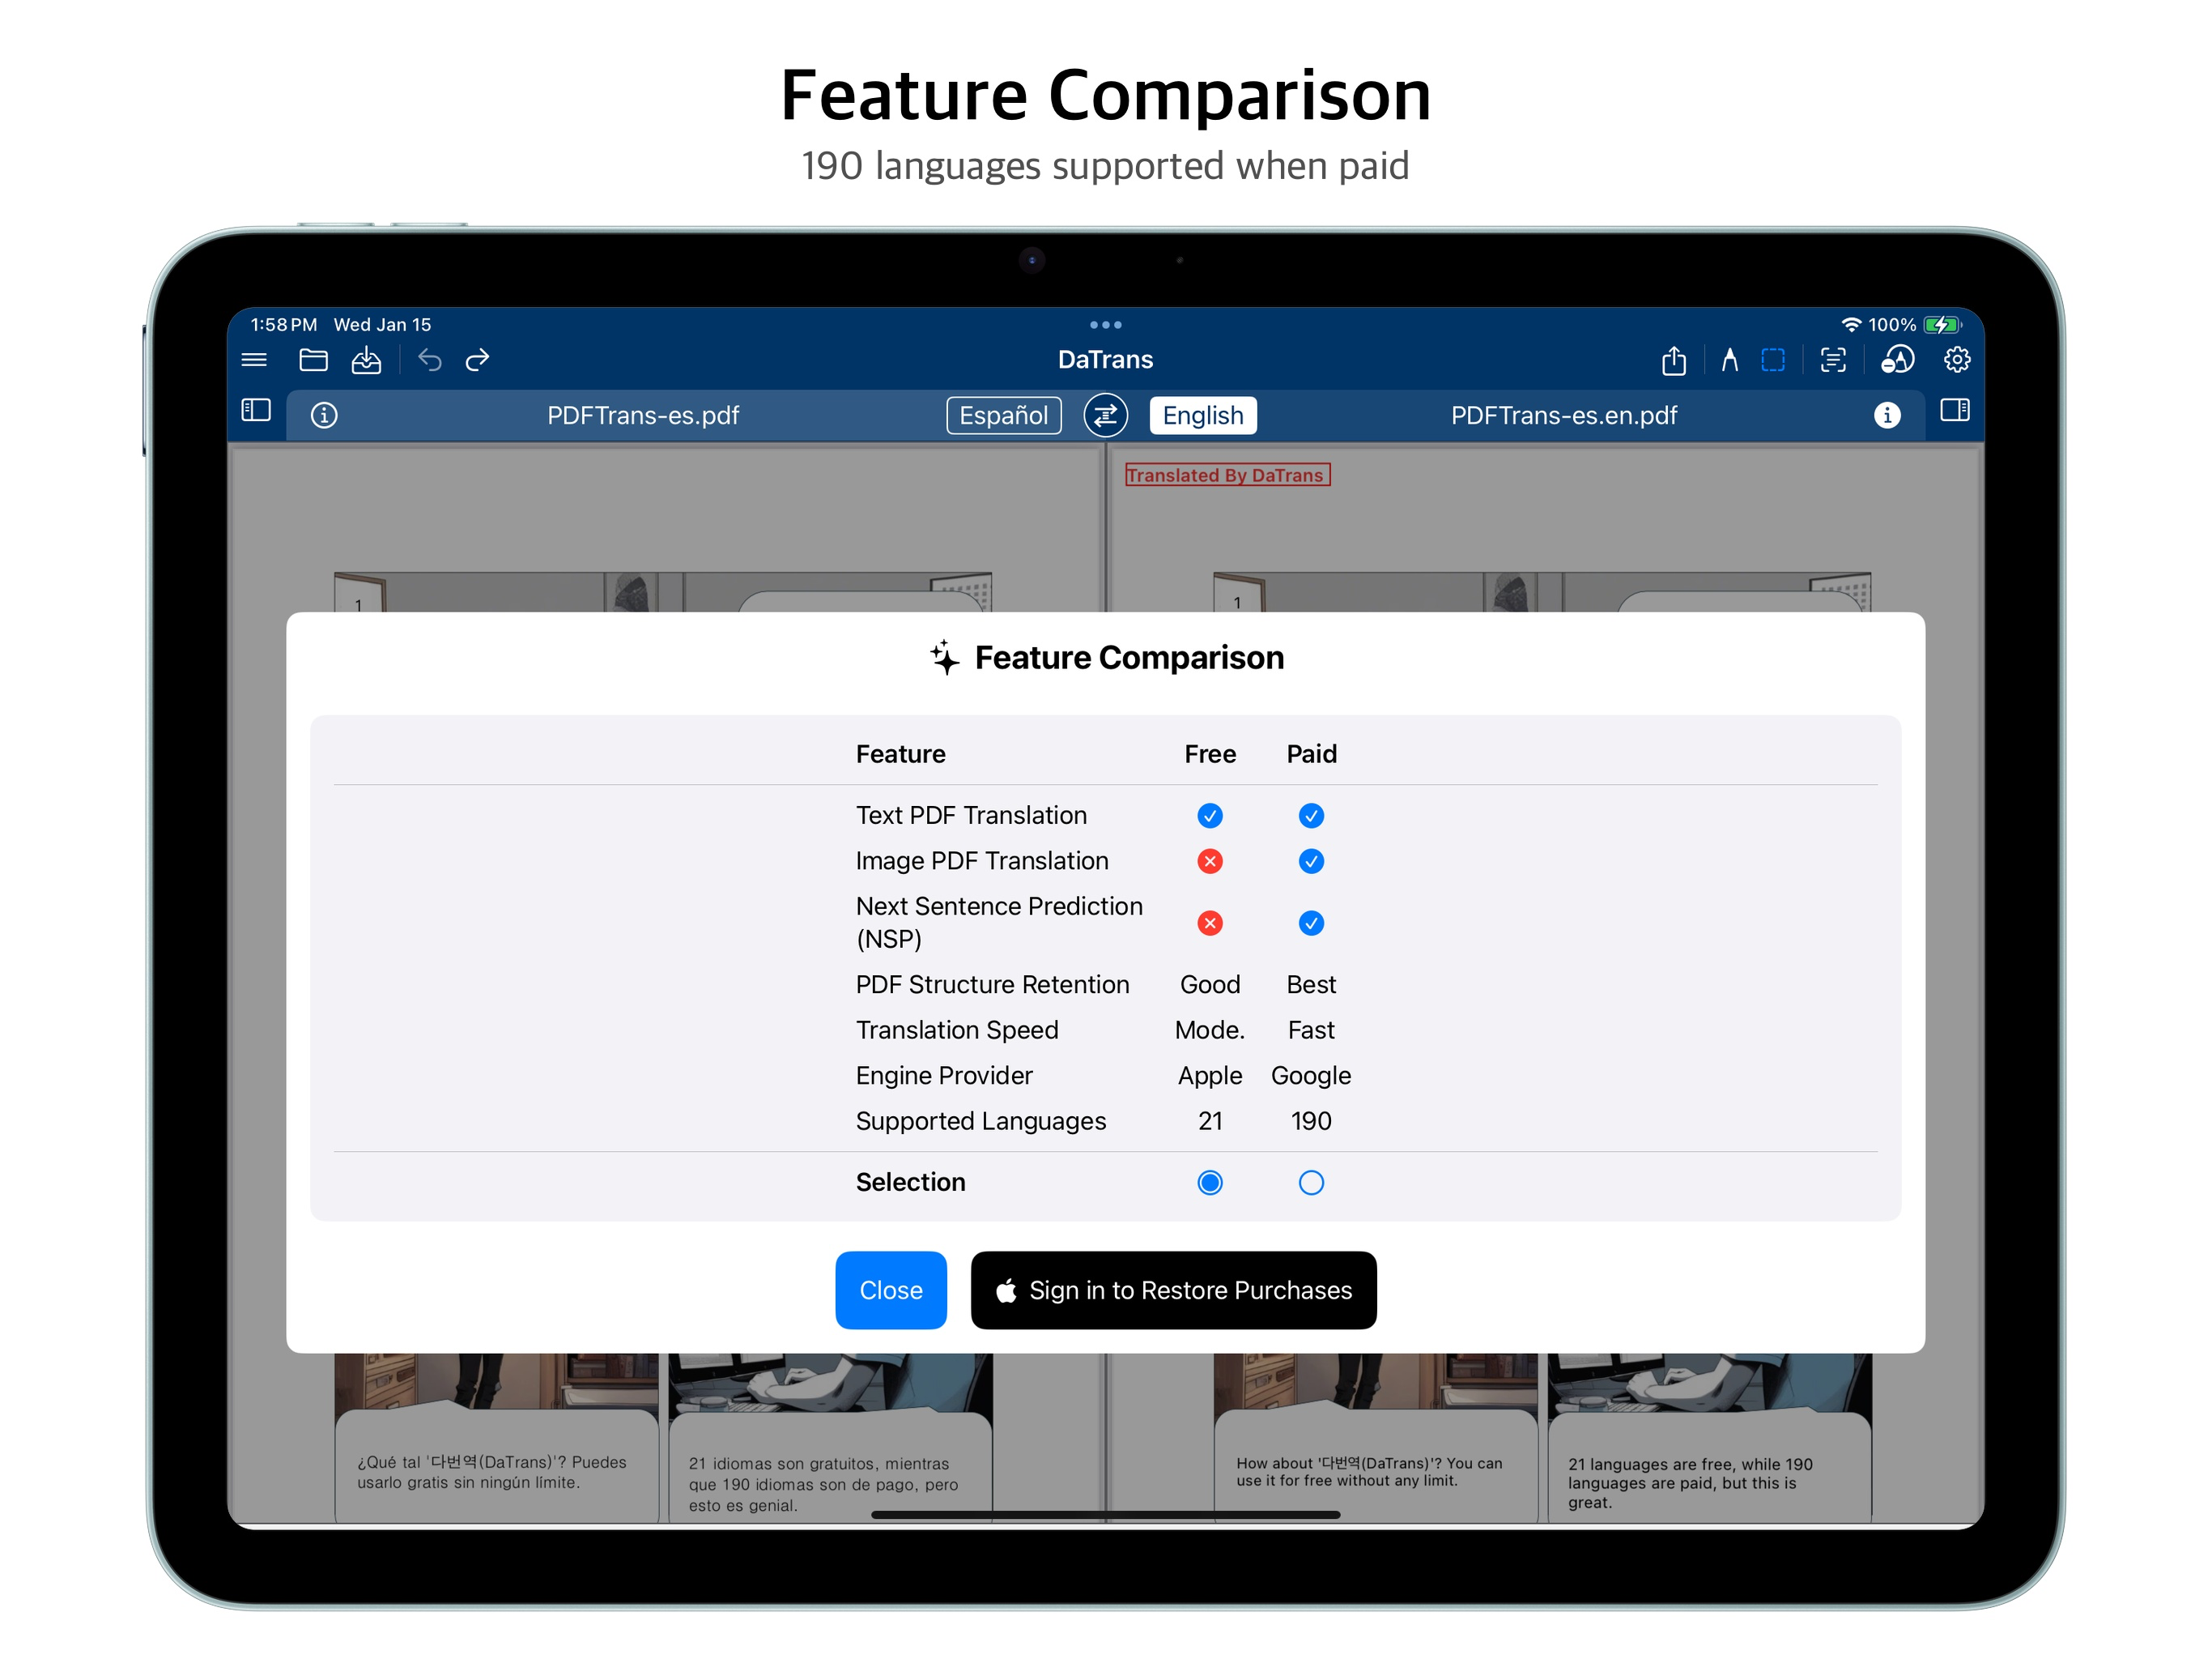Click the Paid checkmark for Text PDF Translation
Viewport: 2212px width, 1659px height.
tap(1310, 816)
